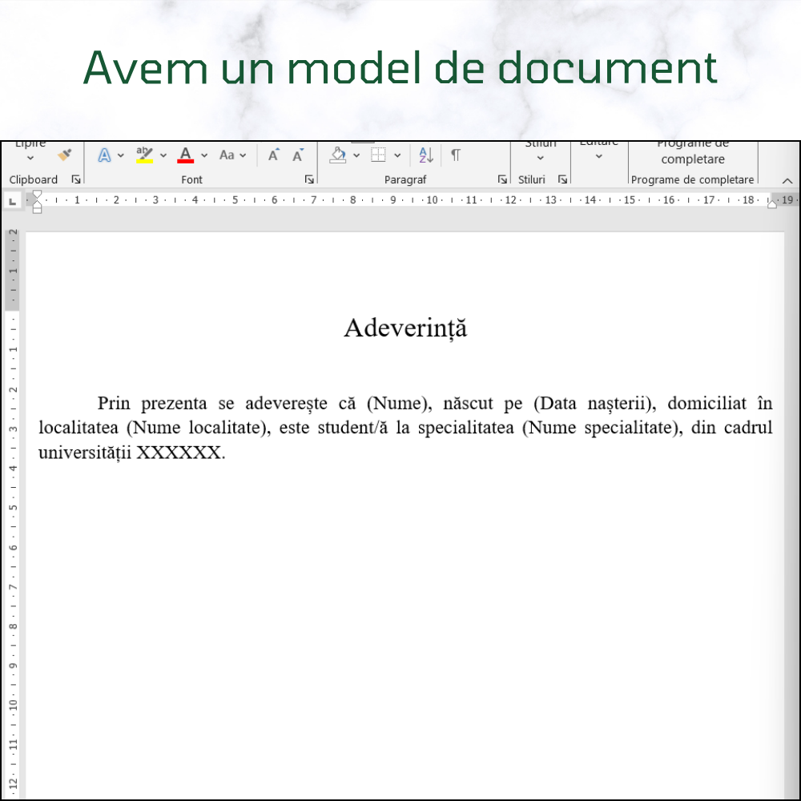
Task: Click the Increase Font Size icon
Action: tap(274, 155)
